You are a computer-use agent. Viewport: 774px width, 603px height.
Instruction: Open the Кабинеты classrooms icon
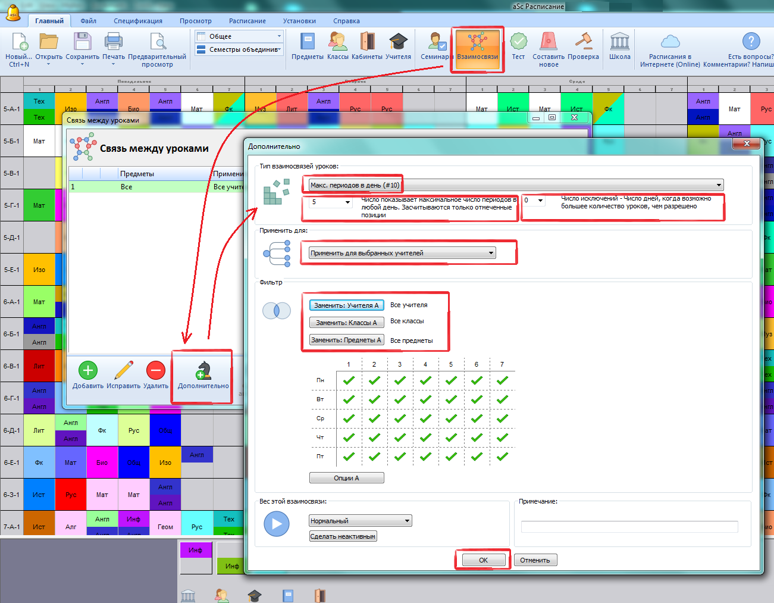[367, 43]
